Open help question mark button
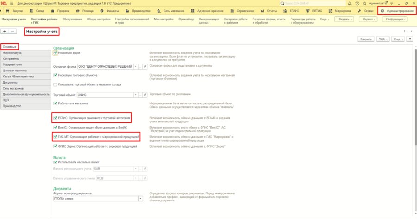Viewport: 417px width, 219px height. click(x=410, y=39)
